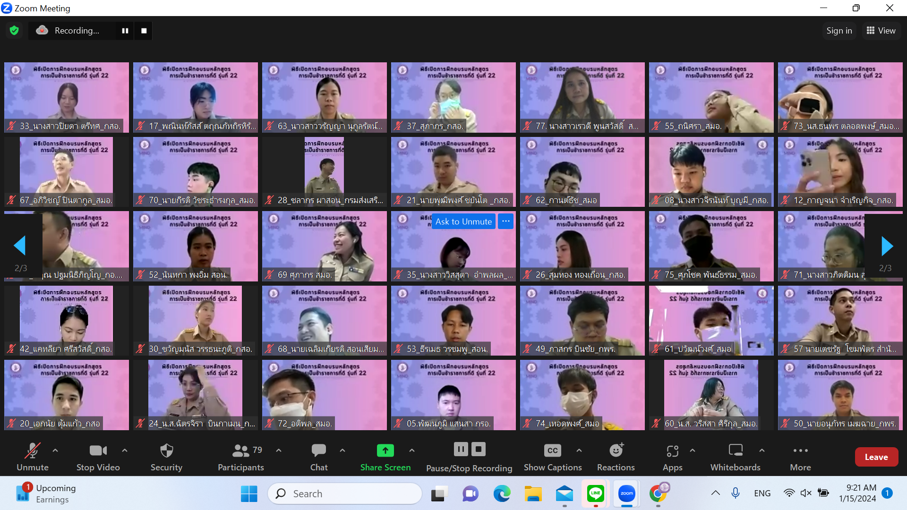Open the View layout menu

[x=881, y=31]
